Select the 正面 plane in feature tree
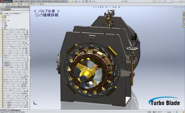The image size is (185, 113). 5,22
